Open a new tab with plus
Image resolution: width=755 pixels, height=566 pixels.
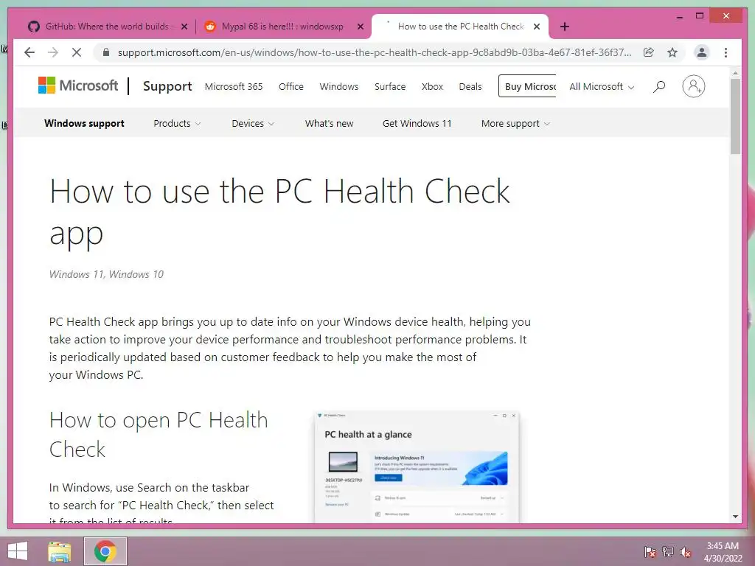(x=565, y=27)
